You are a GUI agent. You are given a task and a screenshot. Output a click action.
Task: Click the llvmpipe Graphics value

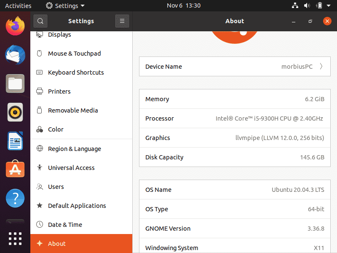click(x=280, y=138)
